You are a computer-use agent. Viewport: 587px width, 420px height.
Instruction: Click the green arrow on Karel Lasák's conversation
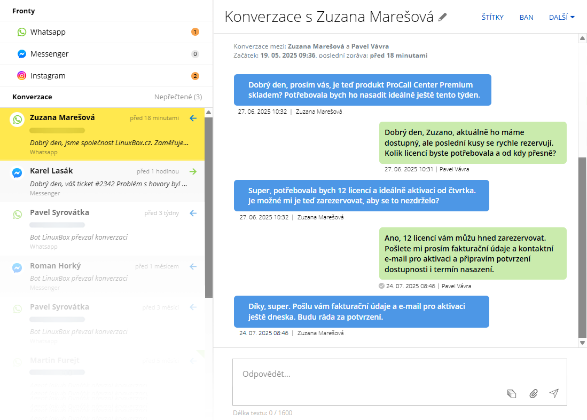pos(192,171)
